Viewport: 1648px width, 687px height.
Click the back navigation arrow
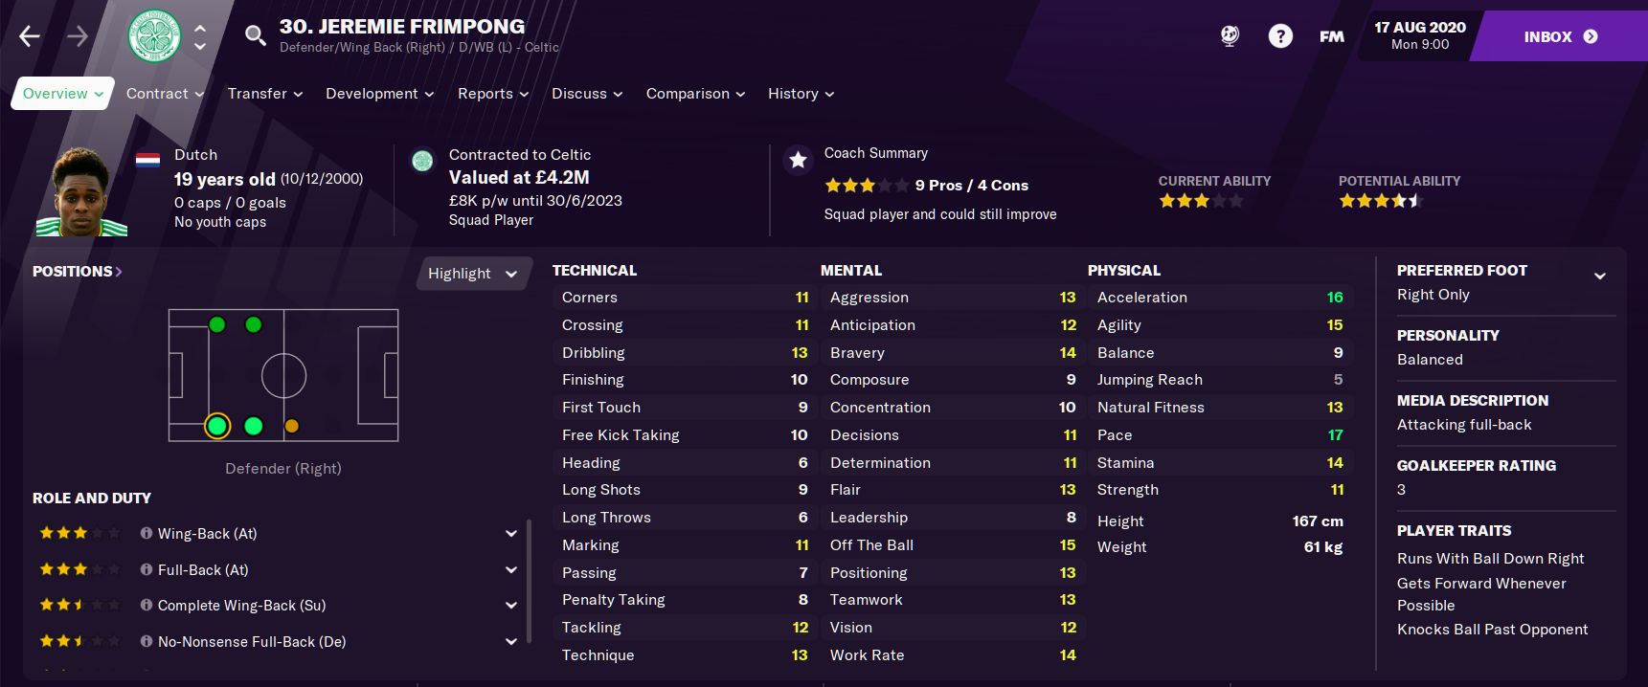[30, 36]
